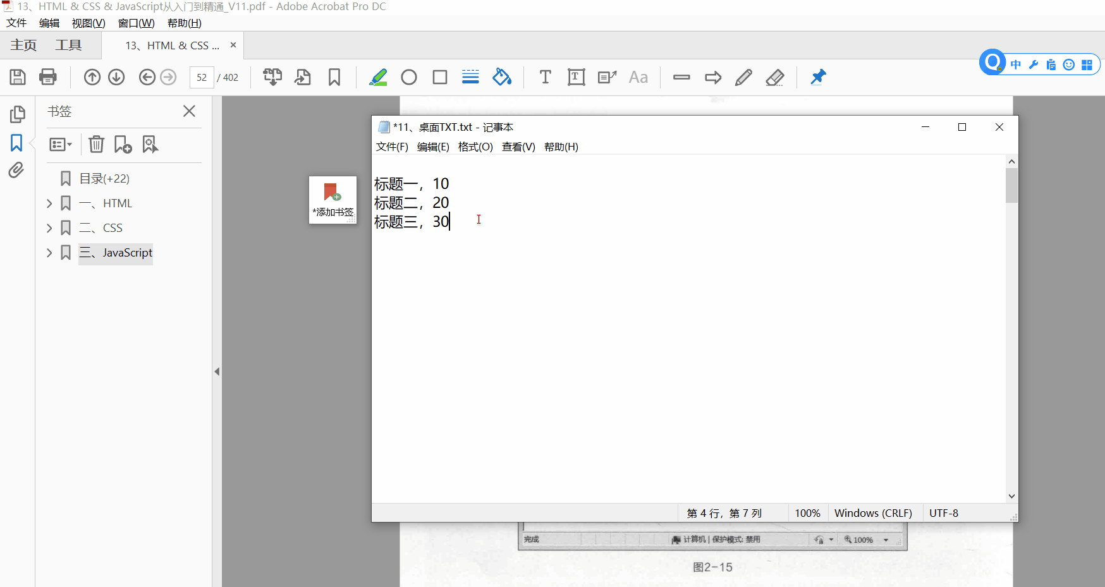
Task: Select the eraser tool
Action: coord(774,77)
